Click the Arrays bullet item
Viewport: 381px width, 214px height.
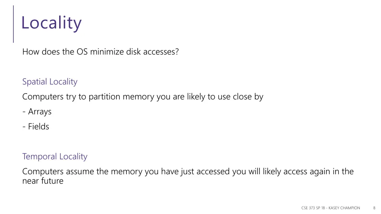click(x=37, y=111)
